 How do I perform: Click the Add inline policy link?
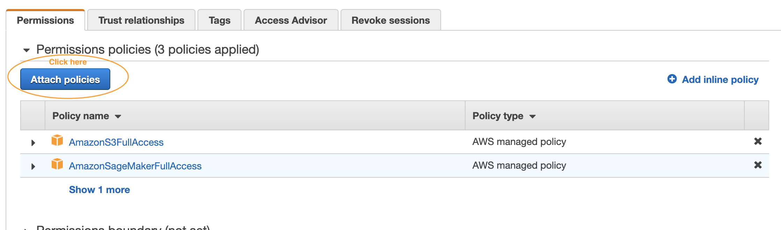(720, 79)
